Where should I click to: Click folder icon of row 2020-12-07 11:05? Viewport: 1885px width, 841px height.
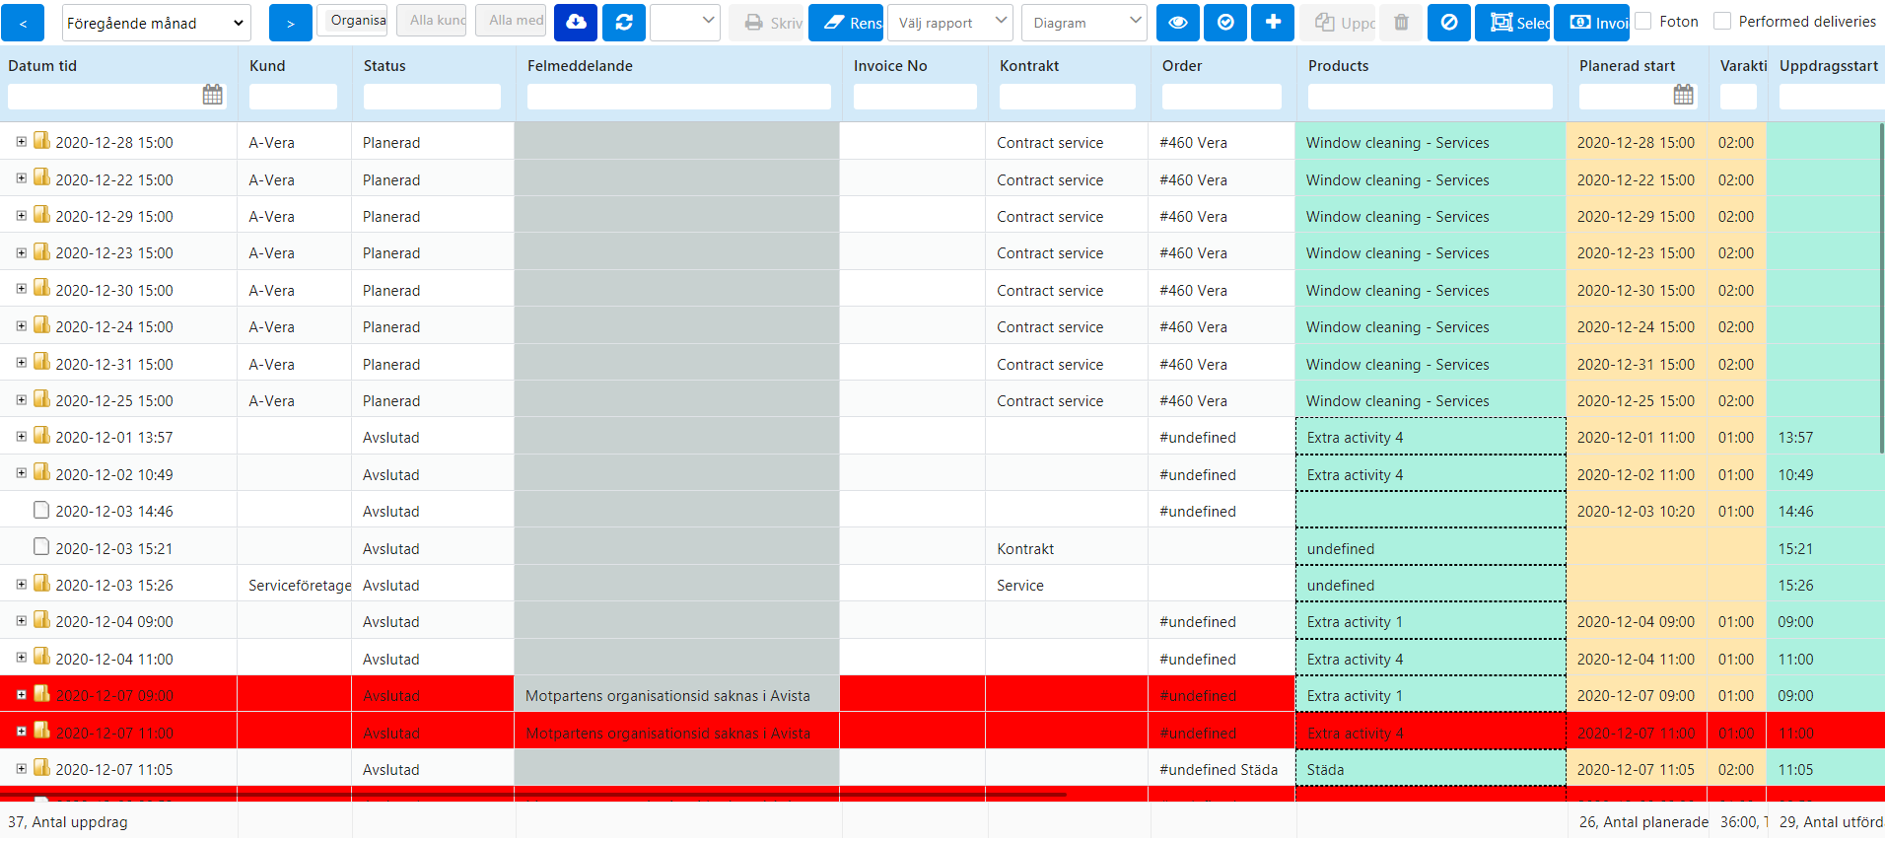coord(41,768)
